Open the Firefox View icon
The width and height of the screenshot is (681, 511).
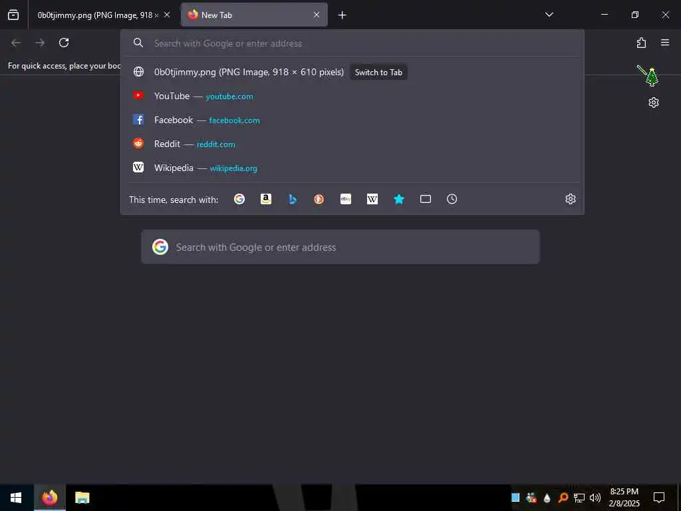pos(13,15)
